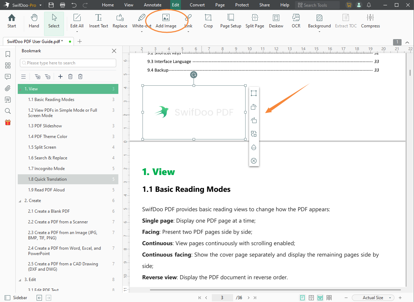Image resolution: width=414 pixels, height=302 pixels.
Task: Click the Edit All tool
Action: (77, 21)
